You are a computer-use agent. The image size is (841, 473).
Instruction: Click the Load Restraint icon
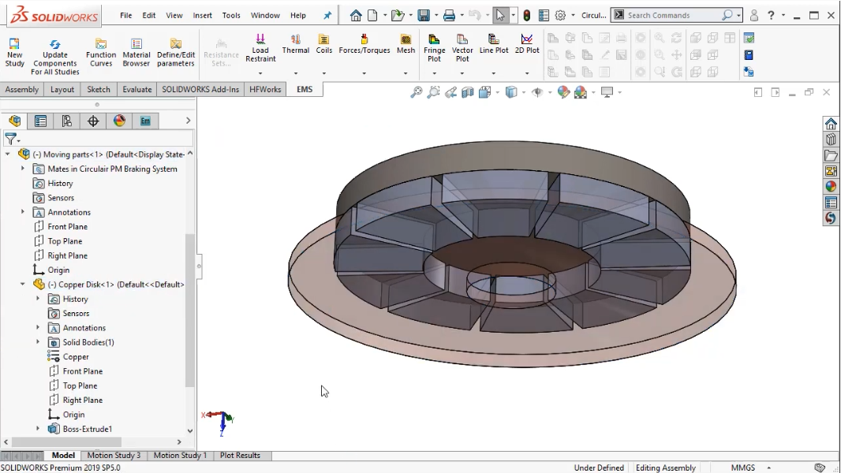(260, 39)
